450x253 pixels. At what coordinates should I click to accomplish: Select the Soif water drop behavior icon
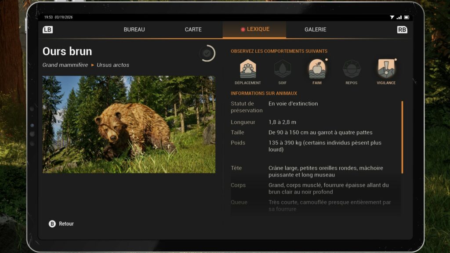pyautogui.click(x=282, y=69)
